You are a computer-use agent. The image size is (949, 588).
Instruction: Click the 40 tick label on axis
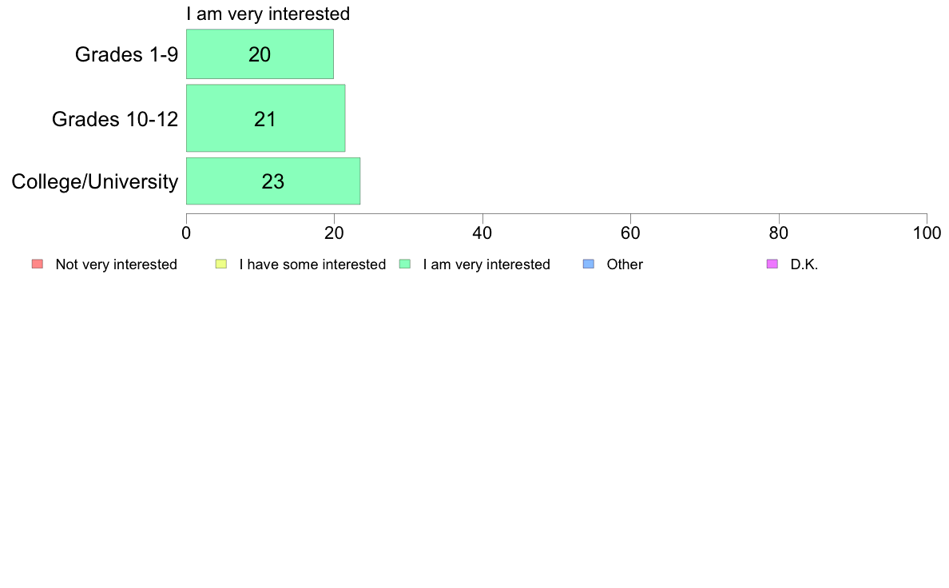(x=482, y=233)
